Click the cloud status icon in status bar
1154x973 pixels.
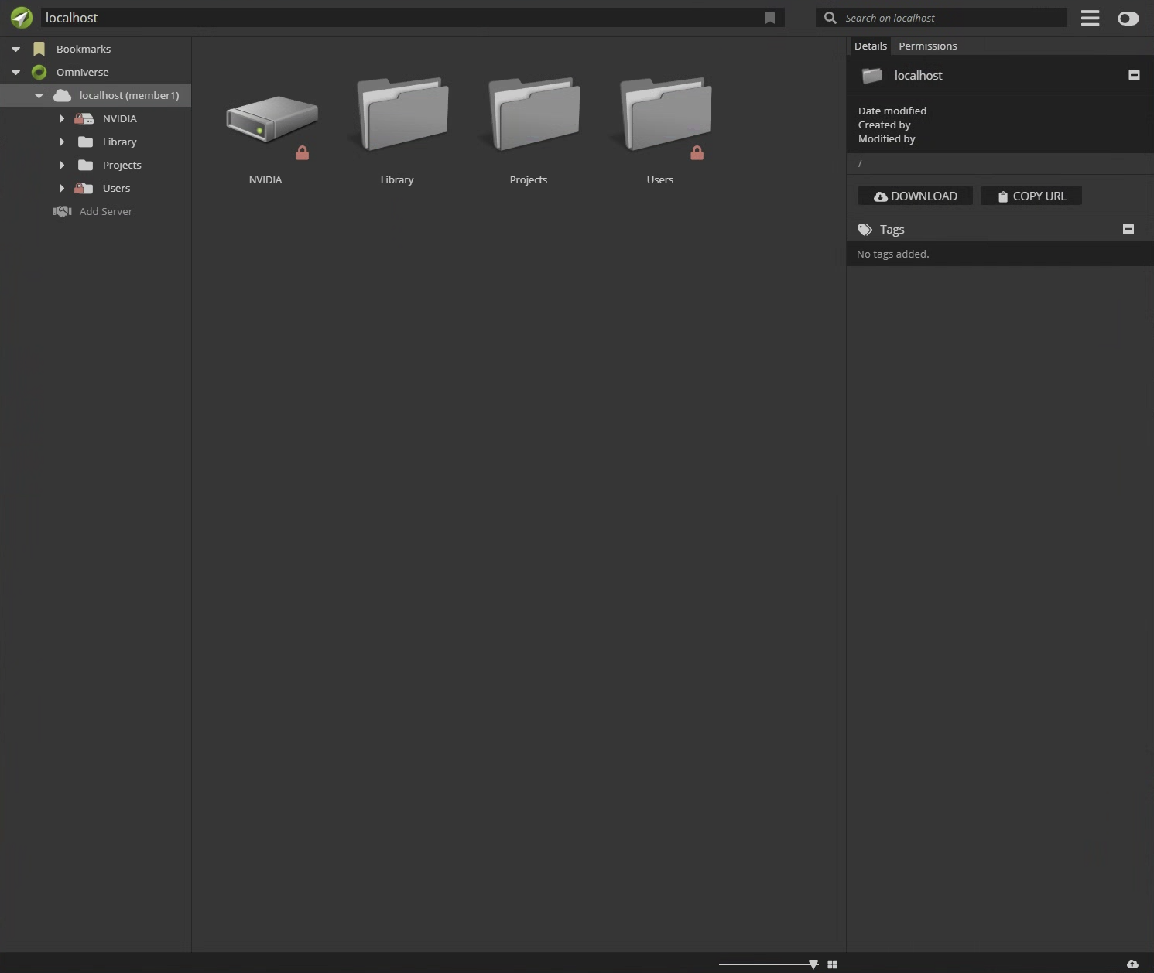point(1132,964)
